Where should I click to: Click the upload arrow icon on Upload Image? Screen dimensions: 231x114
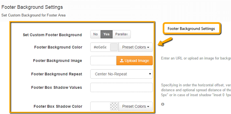pos(122,61)
